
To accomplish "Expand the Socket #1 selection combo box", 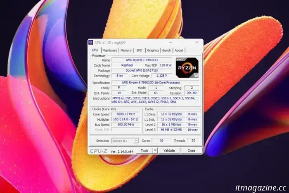I will click(x=125, y=141).
